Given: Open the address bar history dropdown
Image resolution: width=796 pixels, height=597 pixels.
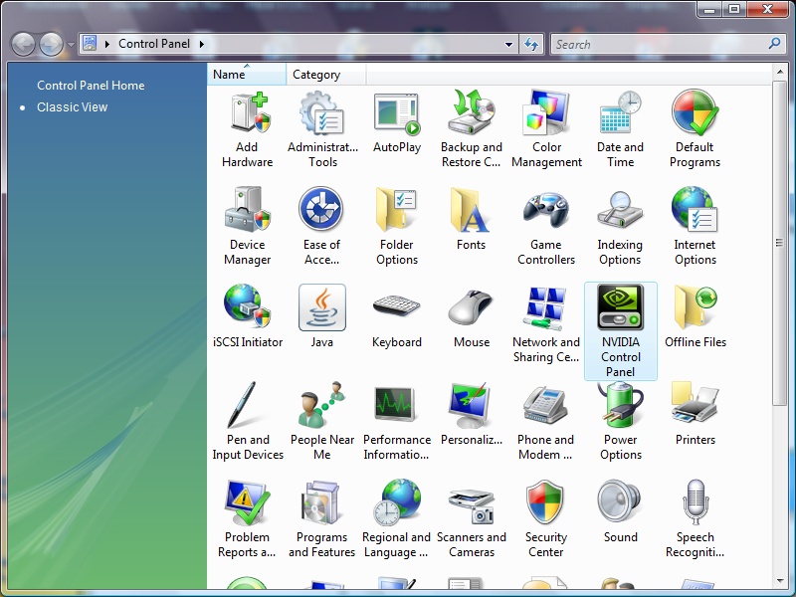Looking at the screenshot, I should pos(508,45).
